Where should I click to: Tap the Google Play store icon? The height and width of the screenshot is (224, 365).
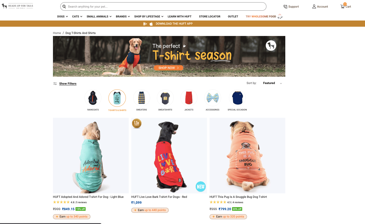145,24
